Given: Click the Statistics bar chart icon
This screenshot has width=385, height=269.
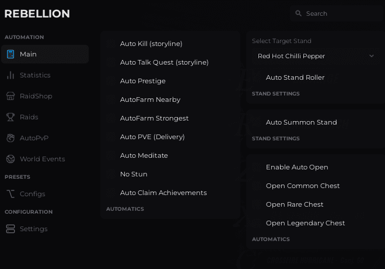Looking at the screenshot, I should tap(10, 75).
